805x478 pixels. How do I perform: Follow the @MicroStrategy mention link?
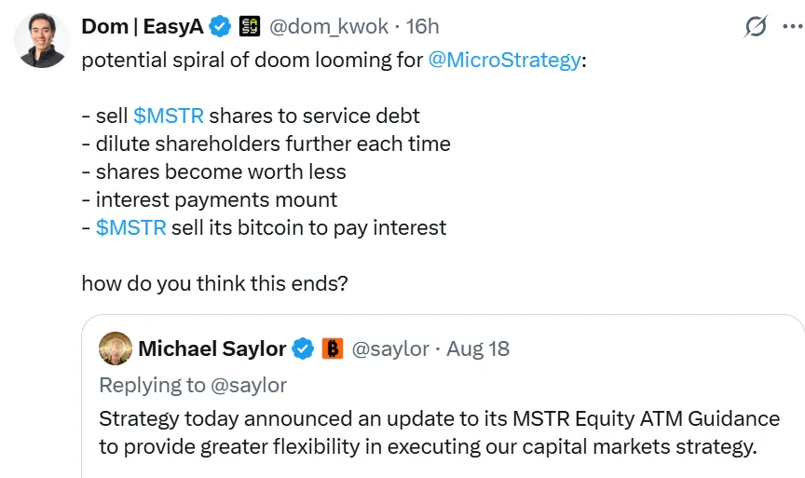point(504,61)
